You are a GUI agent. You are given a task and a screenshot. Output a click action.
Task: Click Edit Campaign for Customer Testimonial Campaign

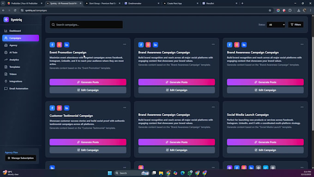point(88,150)
